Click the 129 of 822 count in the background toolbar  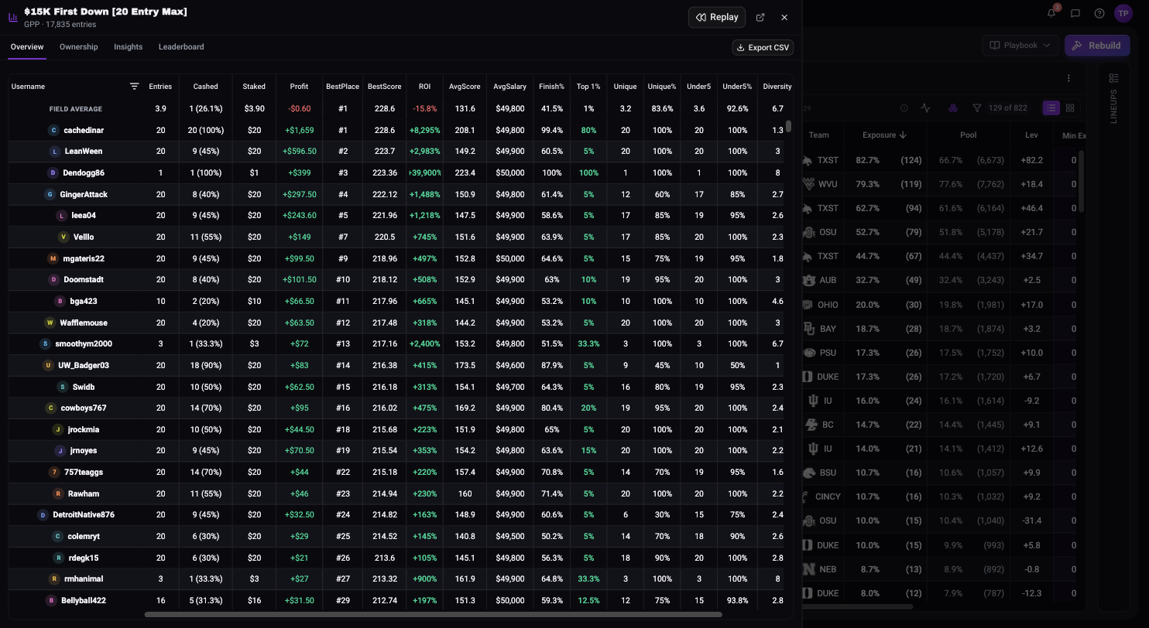tap(1007, 108)
